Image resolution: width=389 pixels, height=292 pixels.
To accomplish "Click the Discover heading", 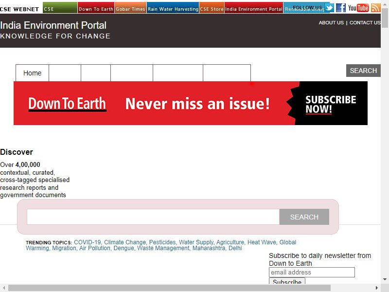I will pos(17,152).
